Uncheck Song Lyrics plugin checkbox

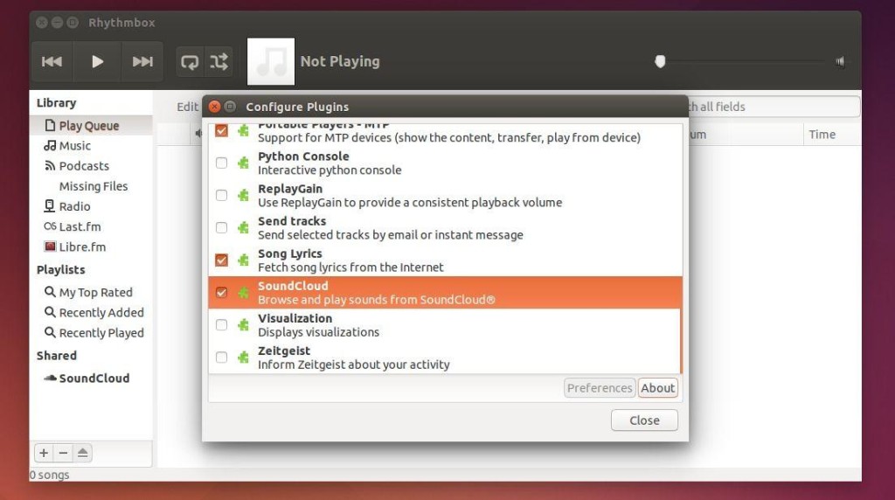(x=221, y=260)
